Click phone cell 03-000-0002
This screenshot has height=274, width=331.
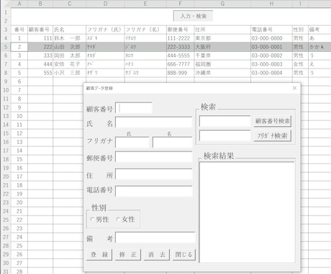[x=271, y=56]
